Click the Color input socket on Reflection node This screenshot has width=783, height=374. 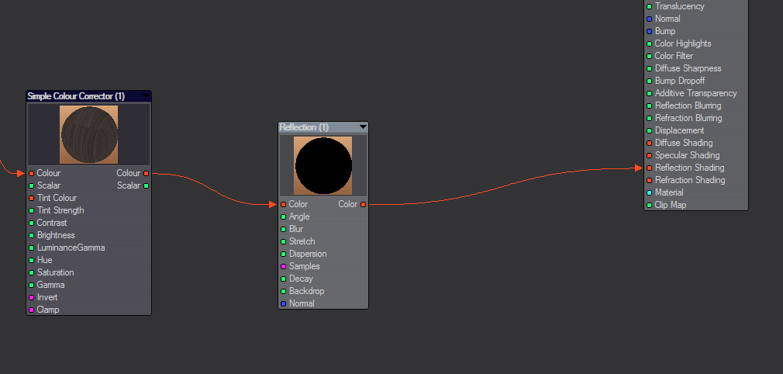click(x=284, y=204)
